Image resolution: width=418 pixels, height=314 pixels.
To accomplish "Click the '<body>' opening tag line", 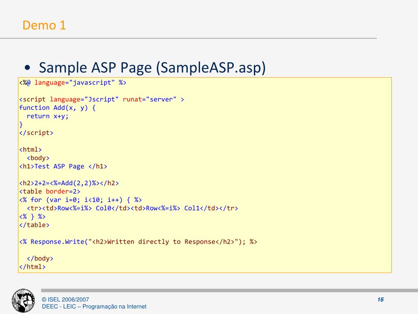I will tap(38, 158).
